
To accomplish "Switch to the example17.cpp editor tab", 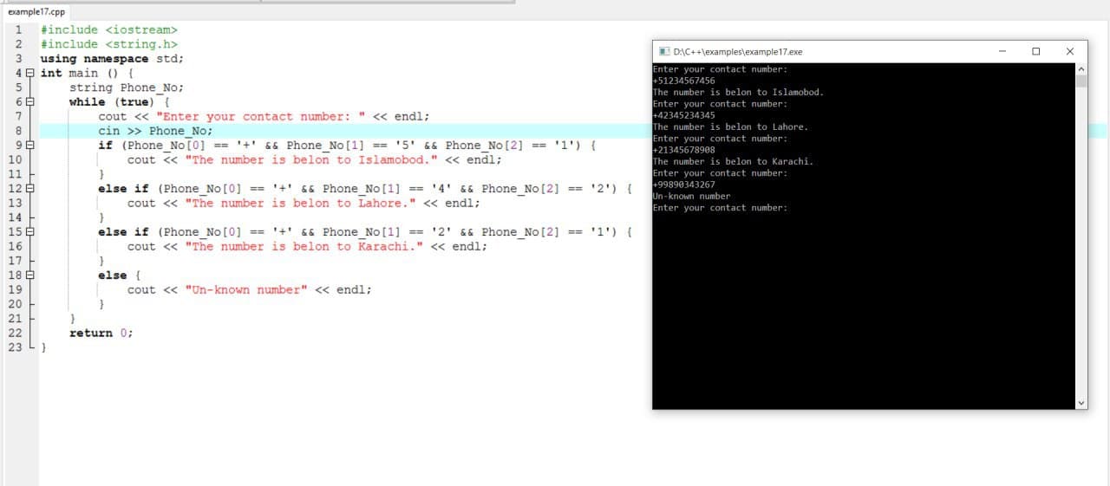I will click(36, 12).
